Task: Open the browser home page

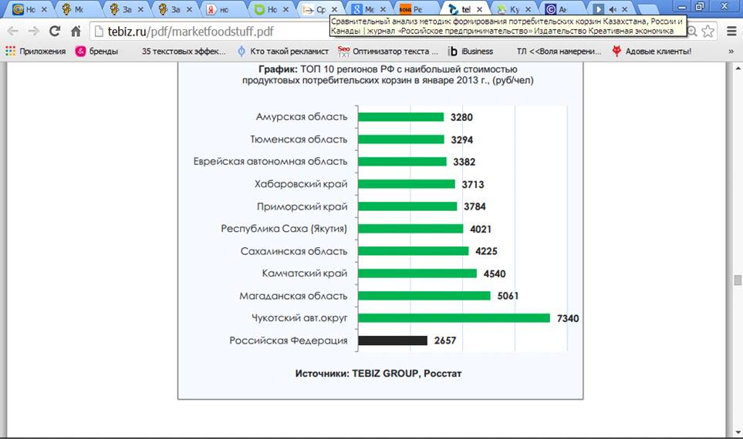Action: pos(76,32)
